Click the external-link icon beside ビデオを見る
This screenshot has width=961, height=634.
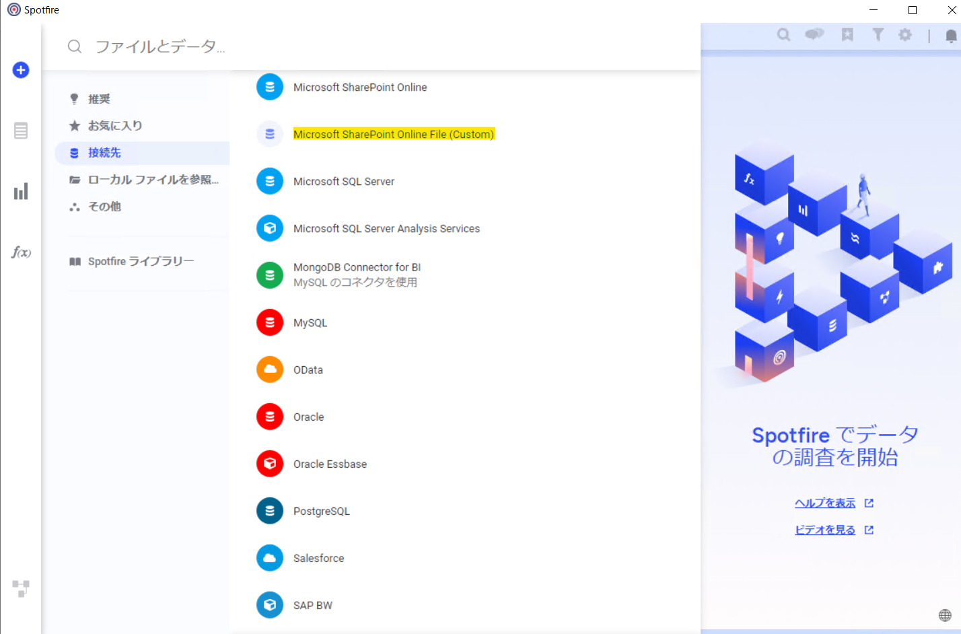[869, 530]
